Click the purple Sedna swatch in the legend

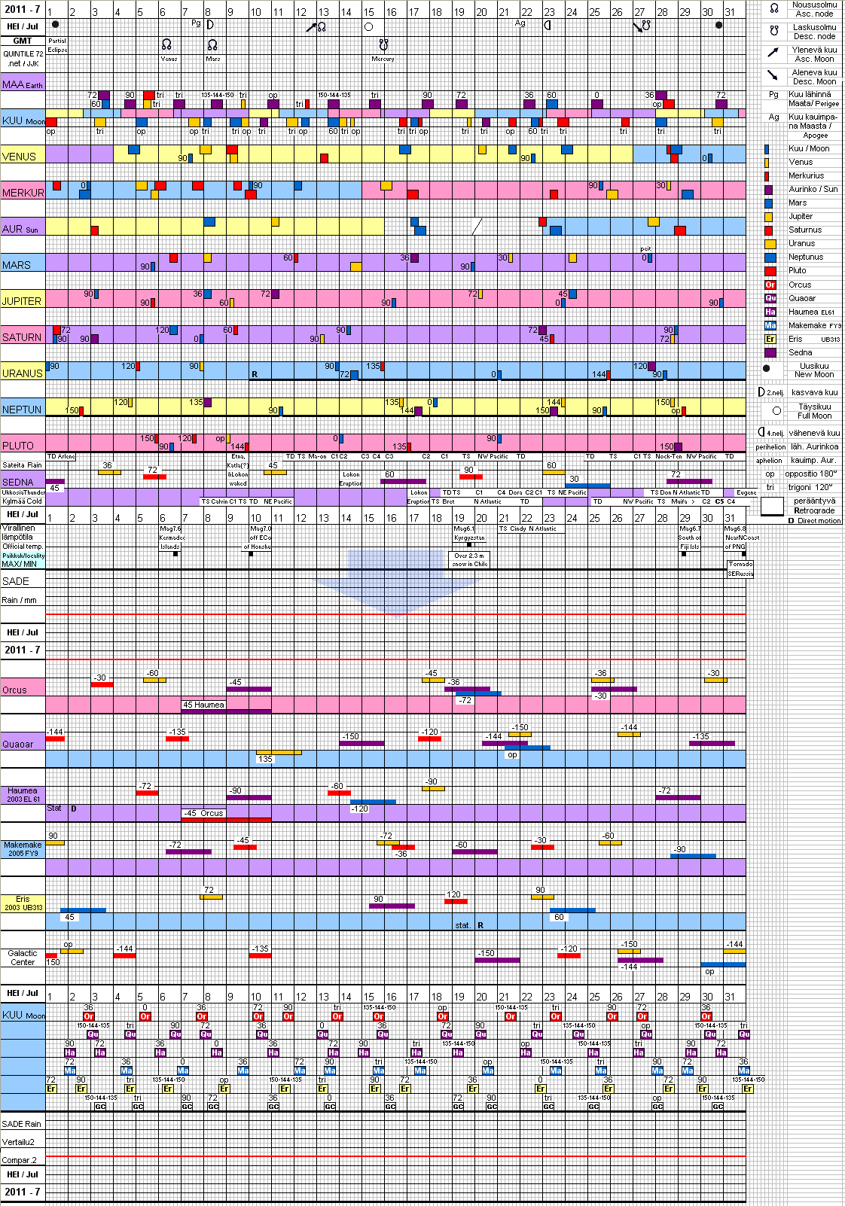click(770, 352)
